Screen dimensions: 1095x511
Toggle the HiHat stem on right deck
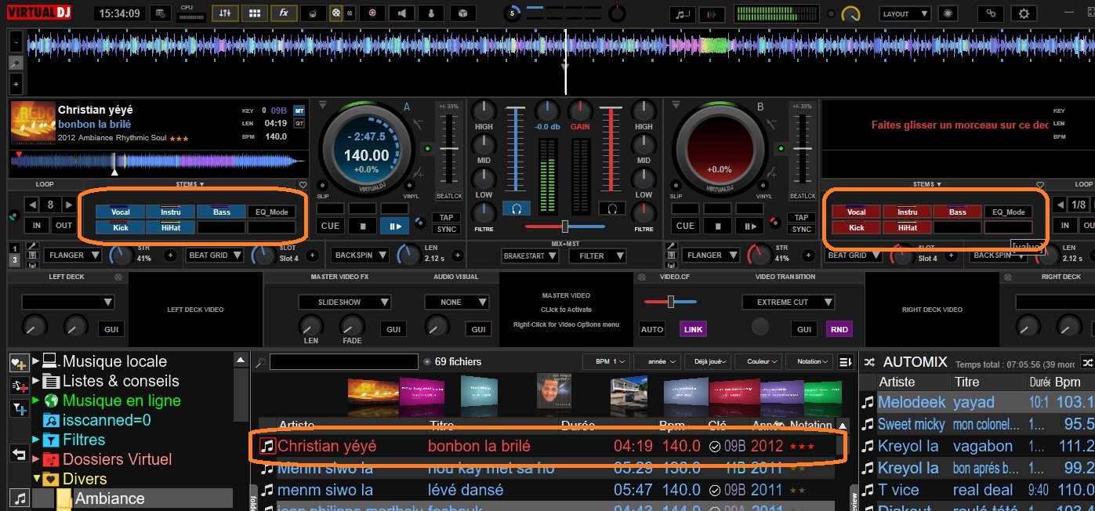(x=907, y=227)
